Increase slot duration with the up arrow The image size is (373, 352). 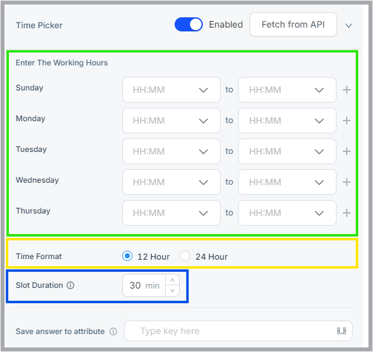(173, 280)
